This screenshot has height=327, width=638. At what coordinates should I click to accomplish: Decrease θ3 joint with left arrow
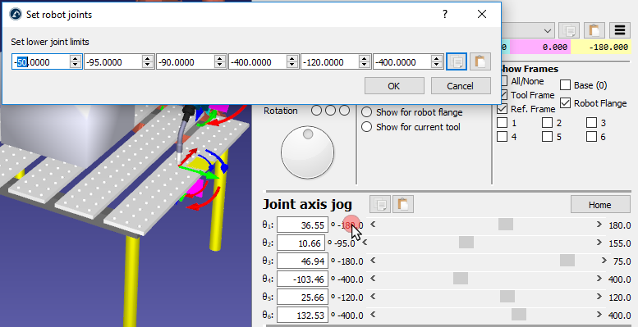(x=373, y=261)
